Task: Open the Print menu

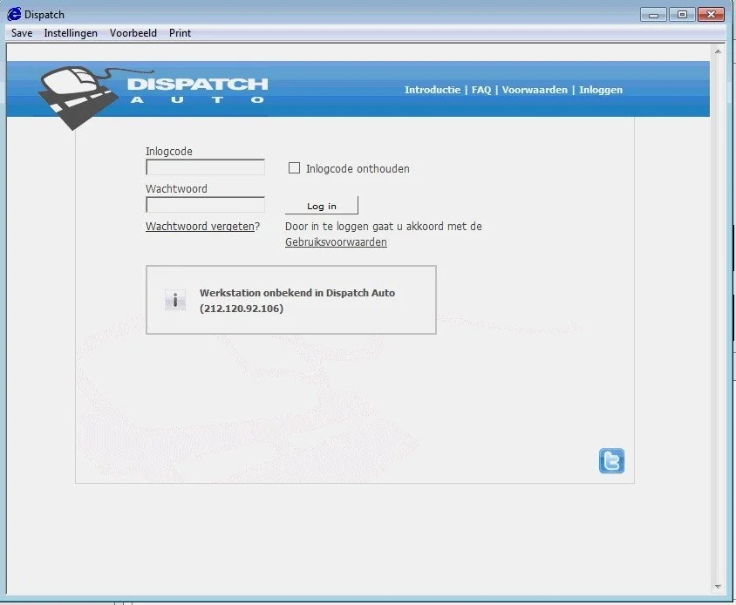Action: (180, 33)
